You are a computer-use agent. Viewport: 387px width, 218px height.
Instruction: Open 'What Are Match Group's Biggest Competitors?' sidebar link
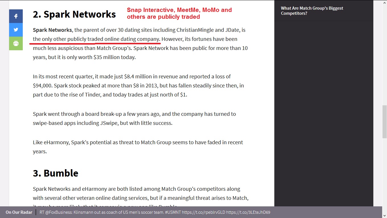[312, 11]
